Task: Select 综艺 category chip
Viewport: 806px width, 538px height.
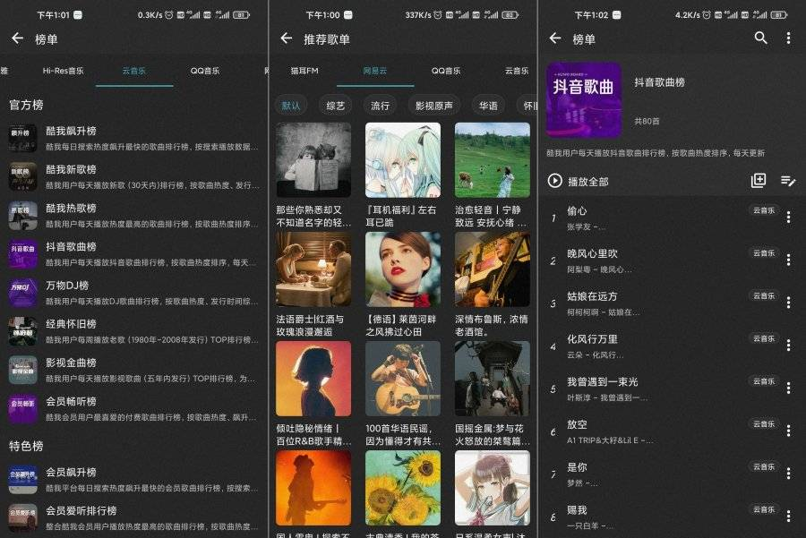Action: (x=335, y=106)
